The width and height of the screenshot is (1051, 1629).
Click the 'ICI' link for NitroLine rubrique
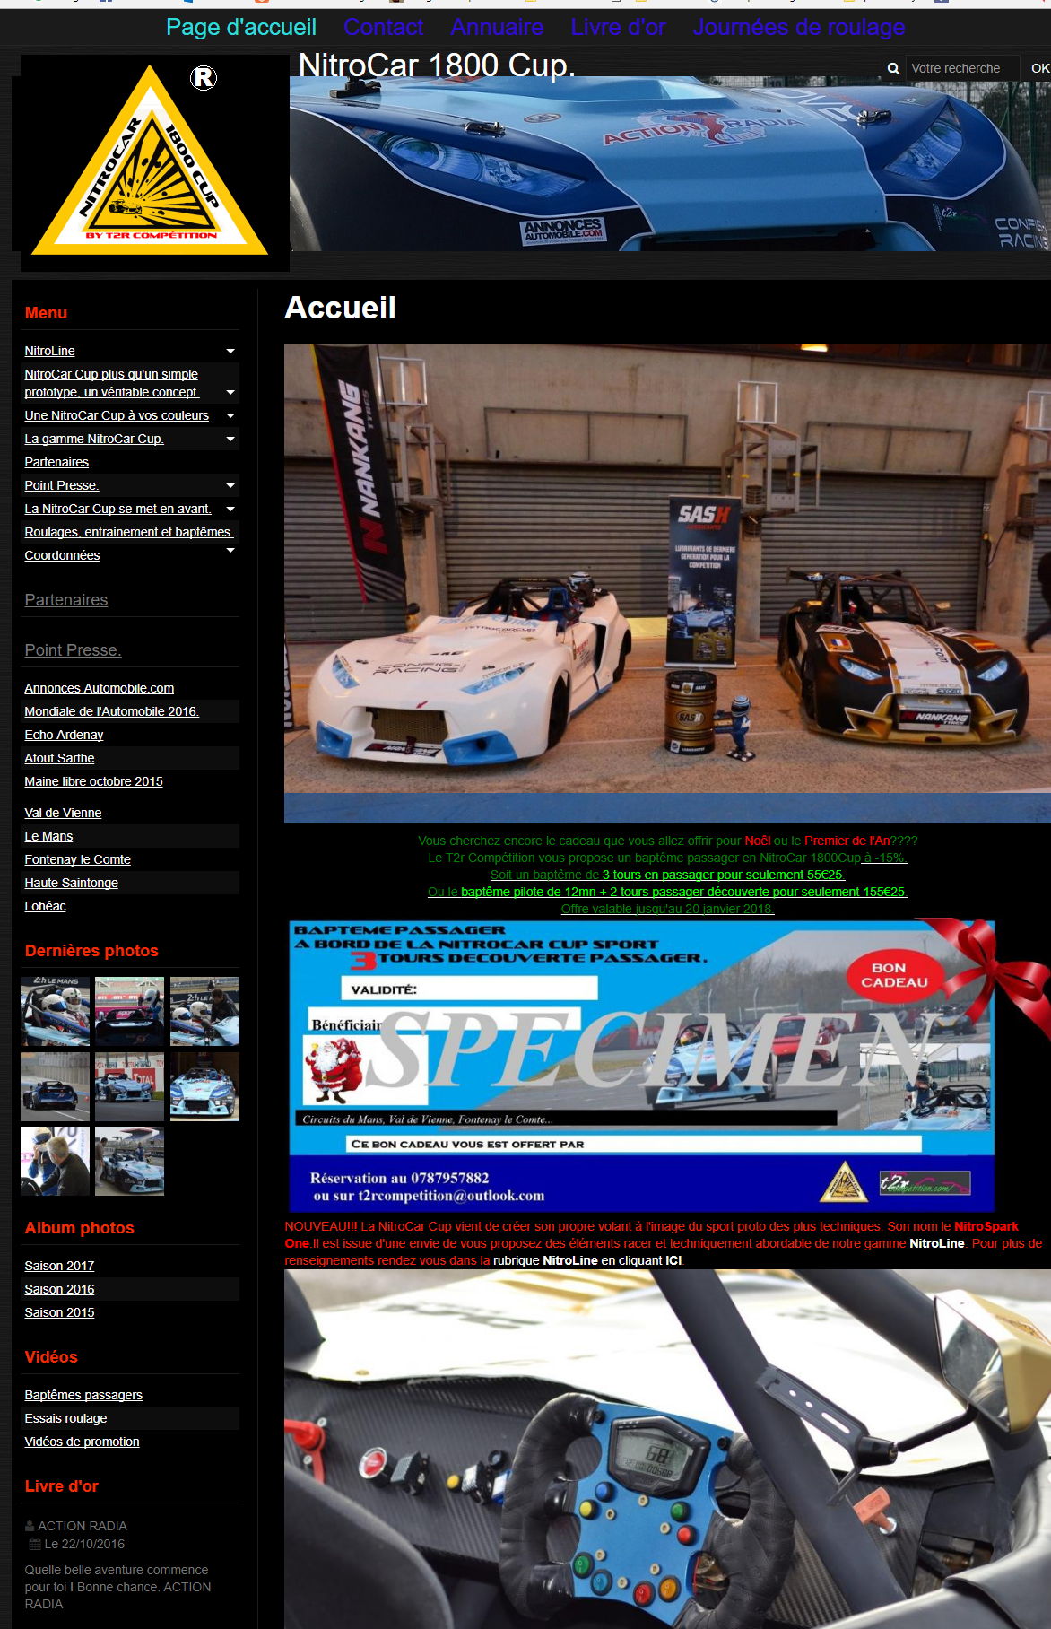tap(673, 1260)
